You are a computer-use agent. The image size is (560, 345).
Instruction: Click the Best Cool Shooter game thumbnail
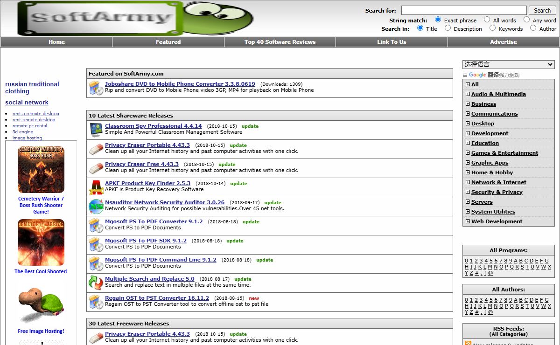[x=41, y=242]
